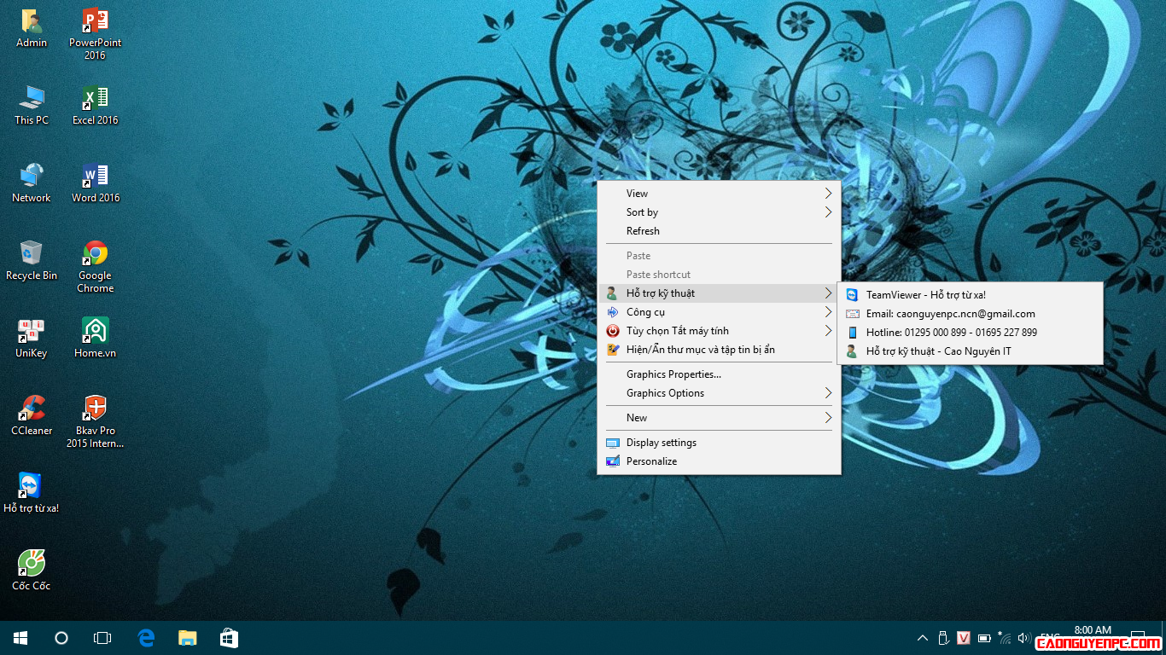Viewport: 1166px width, 655px height.
Task: Select the Network desktop icon
Action: [x=32, y=183]
